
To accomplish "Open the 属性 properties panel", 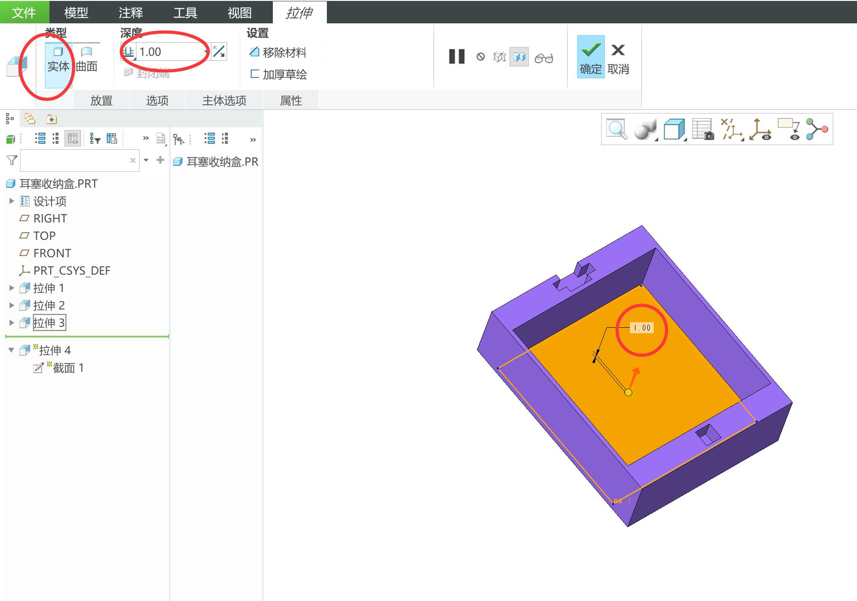I will coord(291,100).
